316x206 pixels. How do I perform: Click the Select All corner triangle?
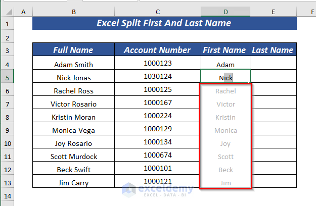(7, 11)
